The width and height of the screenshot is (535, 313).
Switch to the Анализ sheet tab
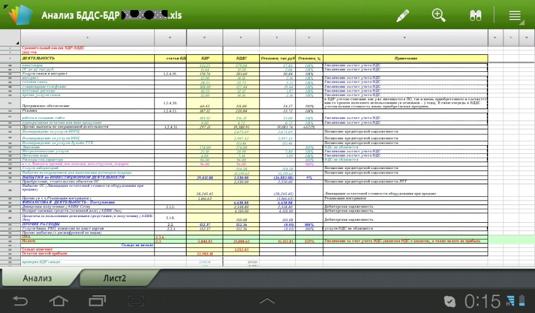tap(37, 278)
